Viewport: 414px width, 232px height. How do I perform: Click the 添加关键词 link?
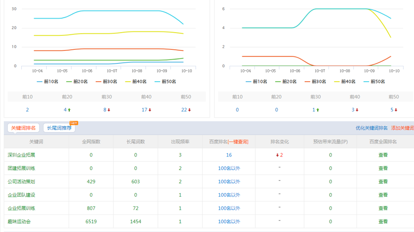403,128
